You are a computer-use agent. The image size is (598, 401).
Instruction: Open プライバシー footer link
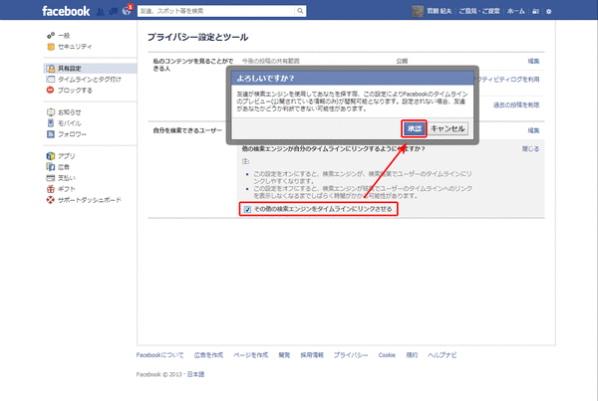(351, 355)
